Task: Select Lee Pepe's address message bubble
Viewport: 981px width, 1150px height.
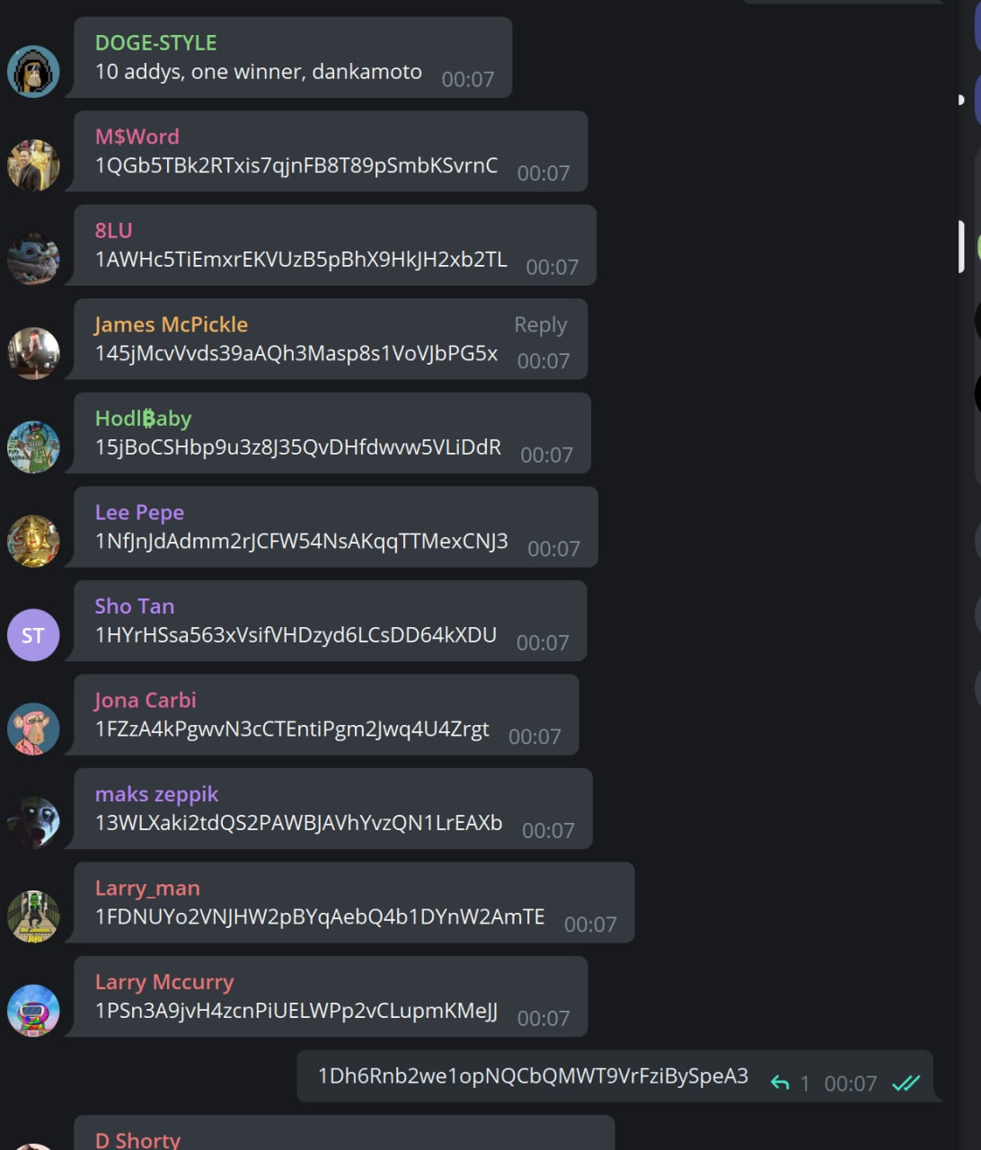Action: pos(336,527)
